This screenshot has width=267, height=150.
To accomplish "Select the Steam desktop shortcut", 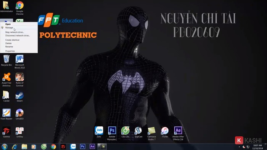I will tap(19, 96).
